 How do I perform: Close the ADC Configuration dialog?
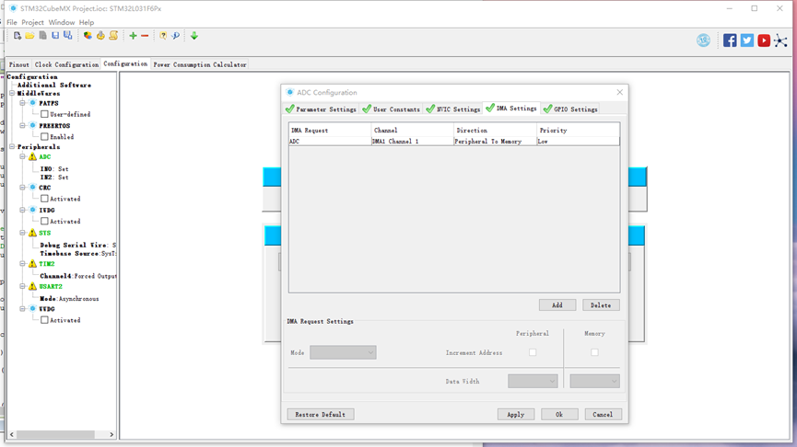coord(619,92)
